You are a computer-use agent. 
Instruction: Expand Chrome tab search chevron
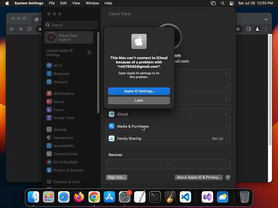tap(266, 19)
